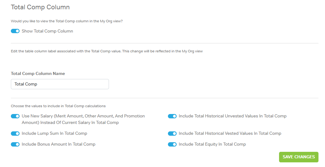Click the 'Include Total Historical Vested Values' label text

[230, 134]
